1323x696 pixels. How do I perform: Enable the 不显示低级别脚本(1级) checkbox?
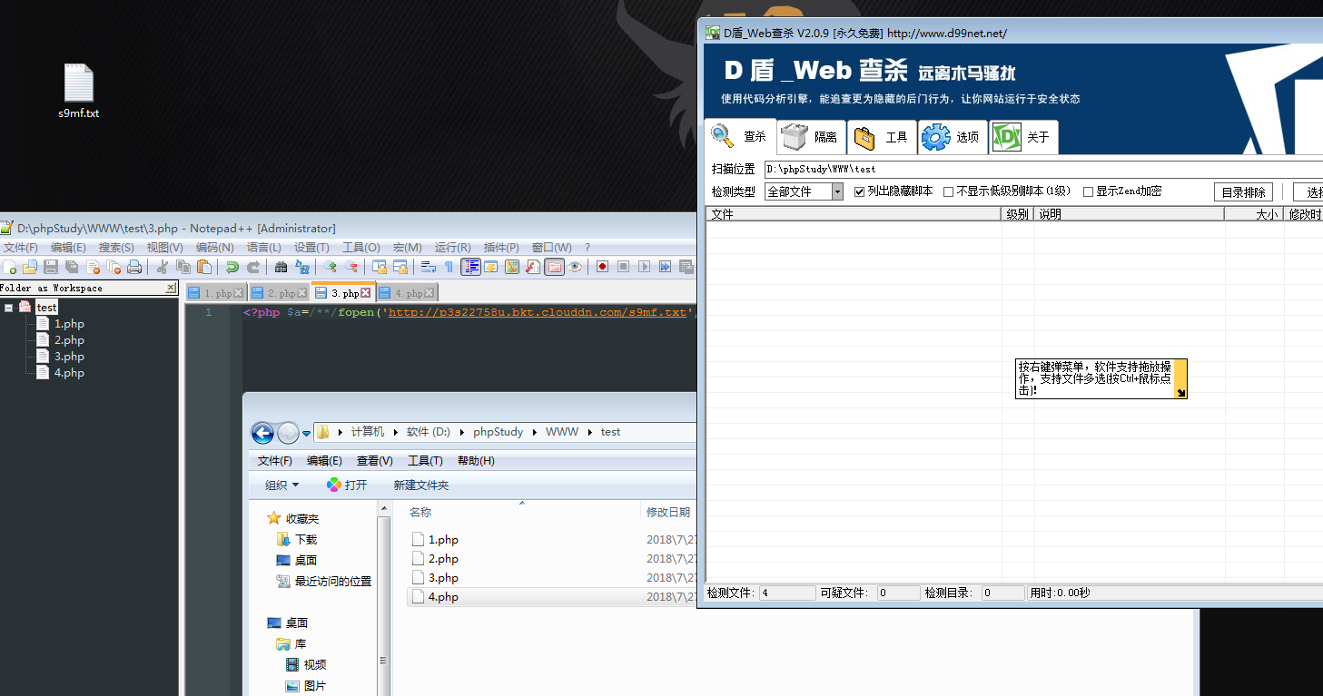[949, 191]
